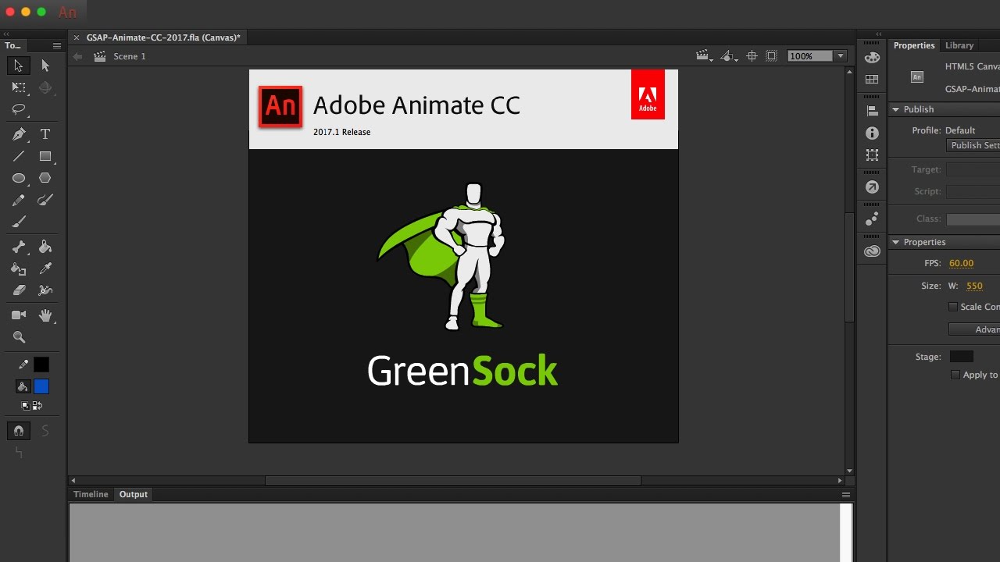
Task: Select the Selection (black arrow) tool
Action: click(19, 66)
